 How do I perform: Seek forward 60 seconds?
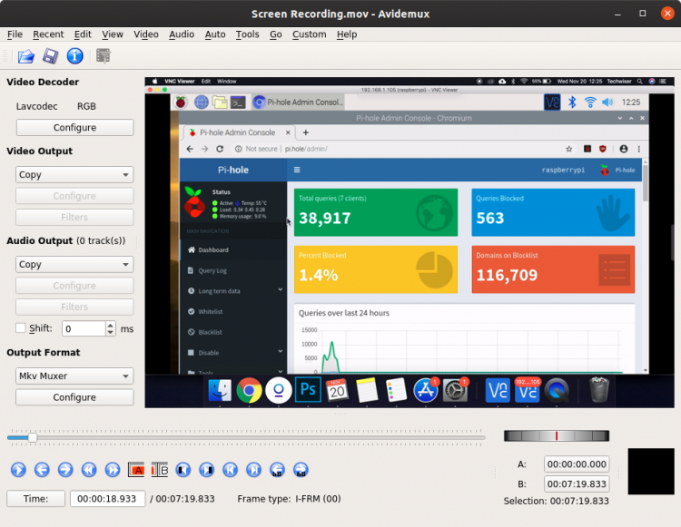pyautogui.click(x=301, y=470)
